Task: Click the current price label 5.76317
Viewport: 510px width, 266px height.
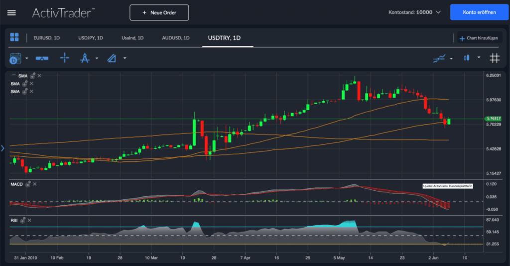Action: (x=493, y=119)
